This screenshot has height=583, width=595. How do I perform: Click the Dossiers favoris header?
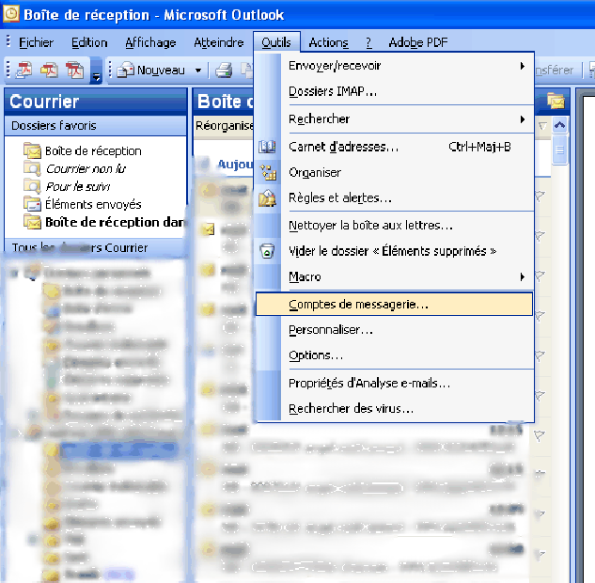click(96, 126)
